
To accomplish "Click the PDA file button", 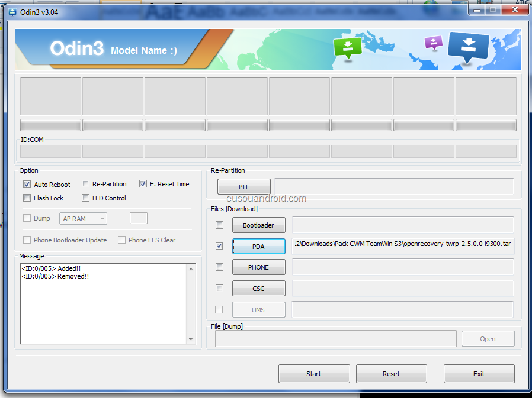I will coord(258,246).
